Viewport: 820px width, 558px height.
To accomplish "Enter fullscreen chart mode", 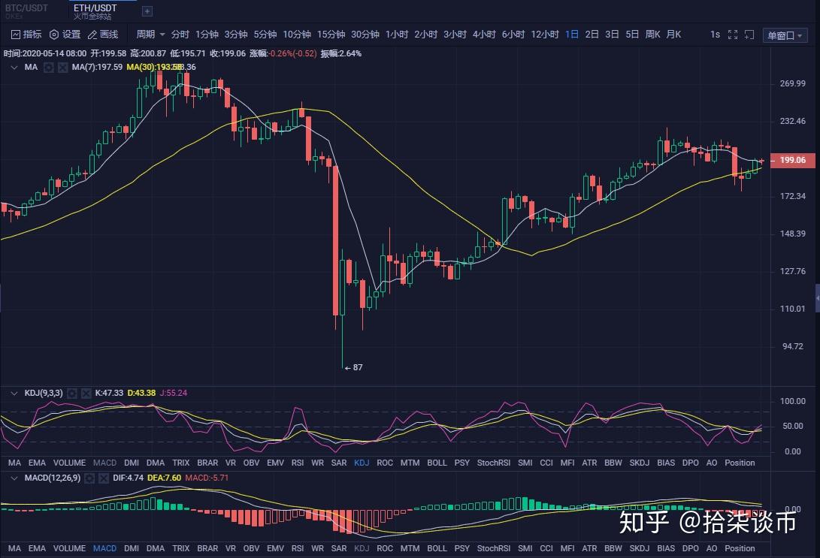I will [x=733, y=35].
